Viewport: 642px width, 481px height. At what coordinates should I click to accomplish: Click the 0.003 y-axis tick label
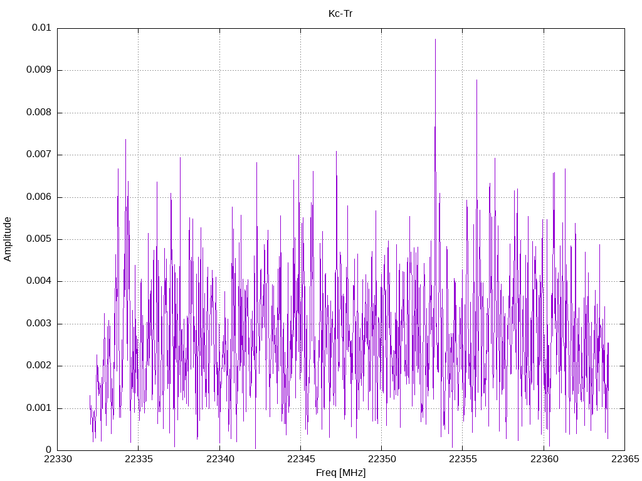coord(39,324)
